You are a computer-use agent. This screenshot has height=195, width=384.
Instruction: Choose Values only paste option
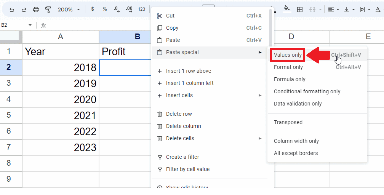pyautogui.click(x=317, y=55)
